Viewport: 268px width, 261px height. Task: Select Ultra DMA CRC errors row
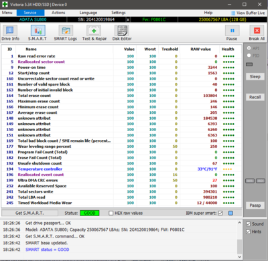[x=121, y=180]
